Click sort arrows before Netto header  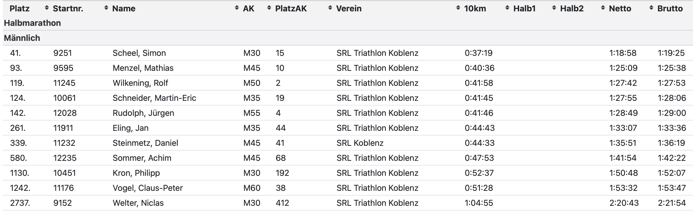pos(603,8)
